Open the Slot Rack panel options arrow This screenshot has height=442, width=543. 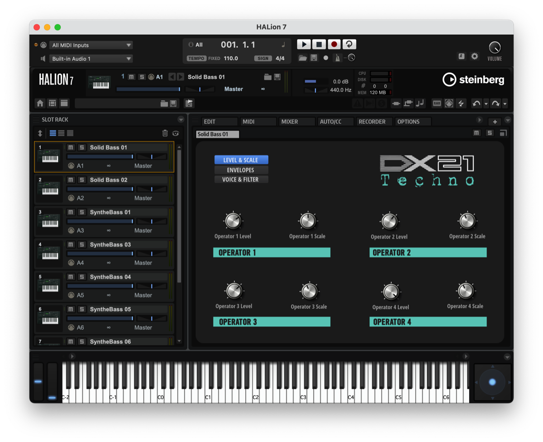[181, 120]
